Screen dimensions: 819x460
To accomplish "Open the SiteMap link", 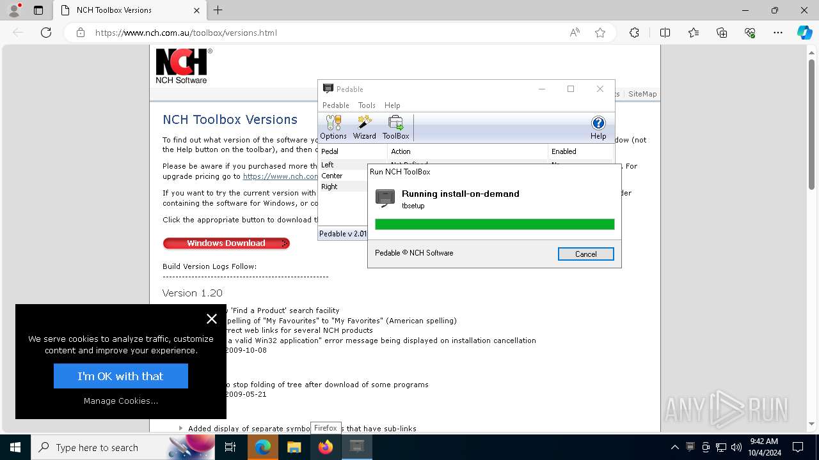I will pos(642,94).
